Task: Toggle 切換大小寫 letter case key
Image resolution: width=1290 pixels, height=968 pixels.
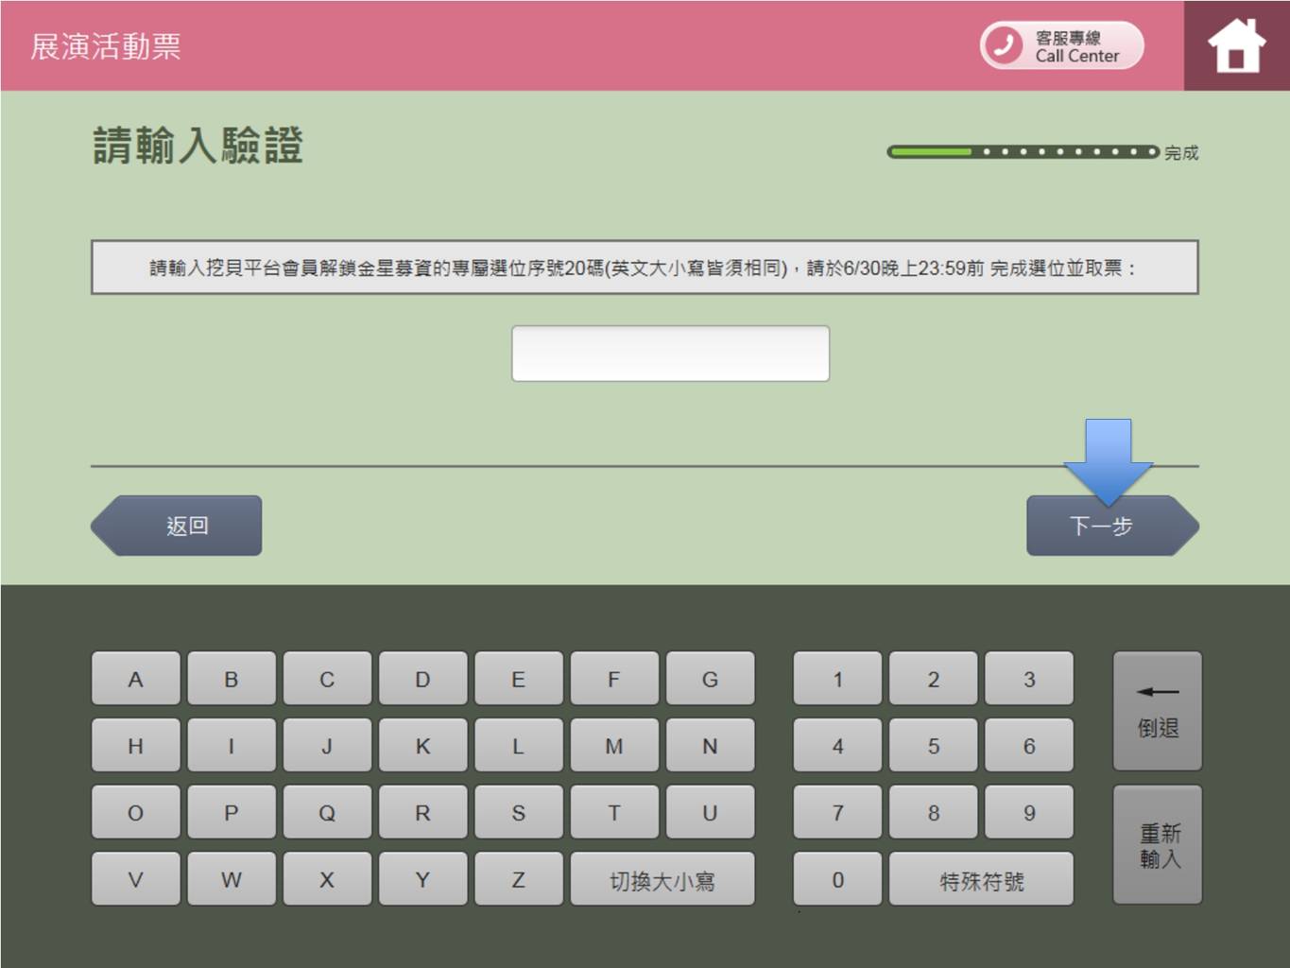Action: [662, 880]
